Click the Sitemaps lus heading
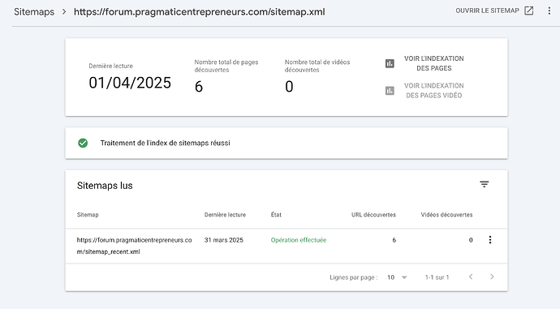Image resolution: width=560 pixels, height=309 pixels. pyautogui.click(x=105, y=186)
